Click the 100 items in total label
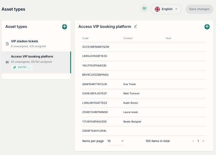The width and height of the screenshot is (216, 155). click(x=158, y=141)
